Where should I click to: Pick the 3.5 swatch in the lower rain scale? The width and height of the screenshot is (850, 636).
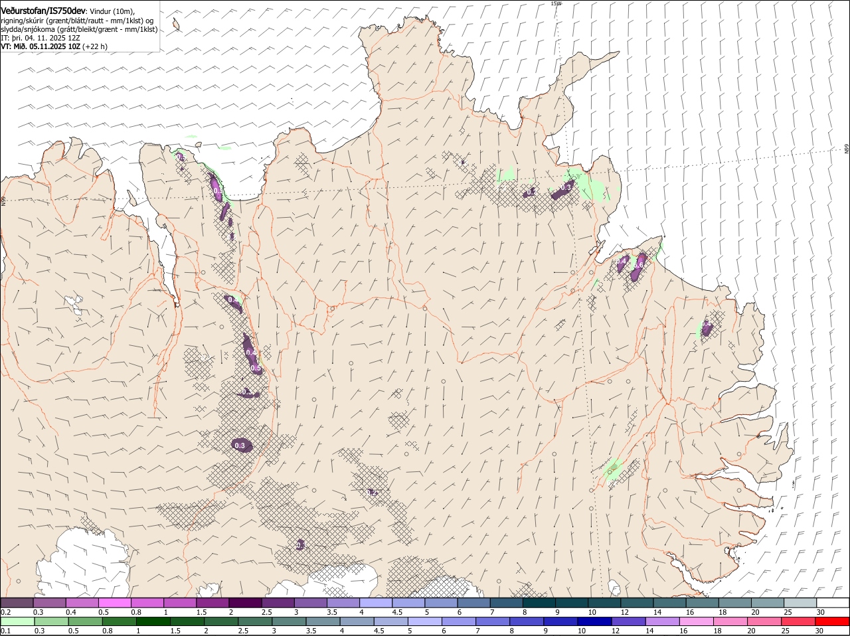[x=323, y=621]
